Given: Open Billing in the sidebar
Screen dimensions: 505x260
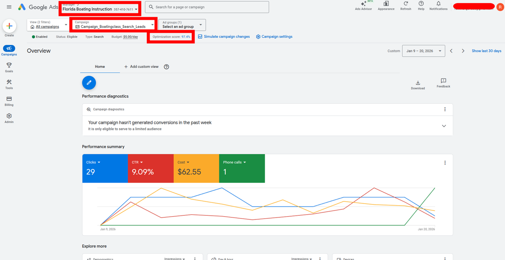Looking at the screenshot, I should tap(9, 101).
